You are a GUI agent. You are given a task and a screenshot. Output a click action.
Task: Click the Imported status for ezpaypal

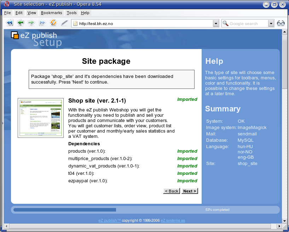[x=187, y=181]
